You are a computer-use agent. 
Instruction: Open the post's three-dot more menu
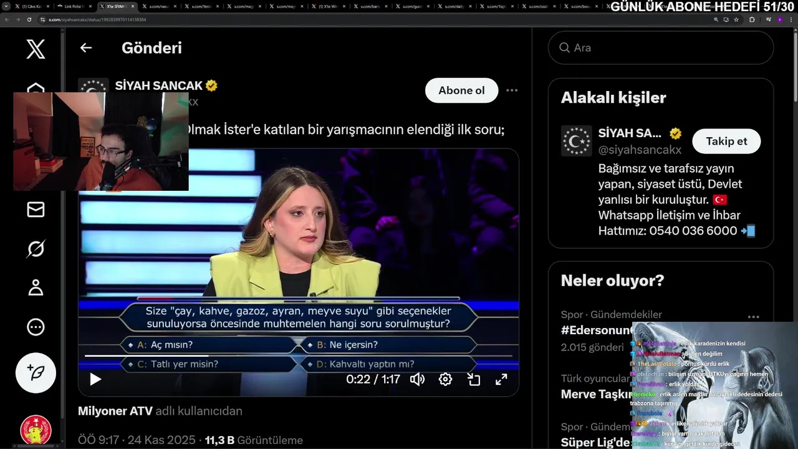512,90
